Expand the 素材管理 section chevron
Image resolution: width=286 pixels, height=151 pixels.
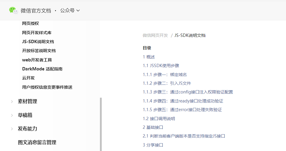click(x=12, y=102)
